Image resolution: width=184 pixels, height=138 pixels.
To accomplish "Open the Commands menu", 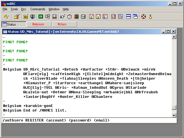I will [38, 9].
